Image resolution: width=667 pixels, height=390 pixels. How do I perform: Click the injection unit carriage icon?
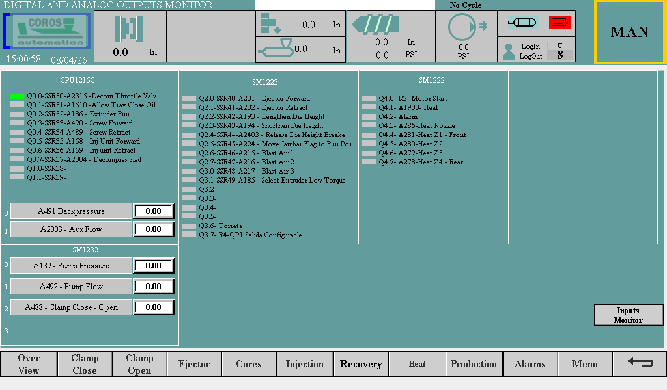(x=275, y=48)
